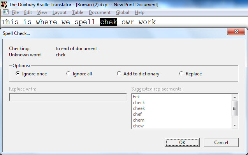Viewport: 248px width, 155px height.
Task: Click the suggestions list scroll up arrow
Action: pyautogui.click(x=235, y=97)
